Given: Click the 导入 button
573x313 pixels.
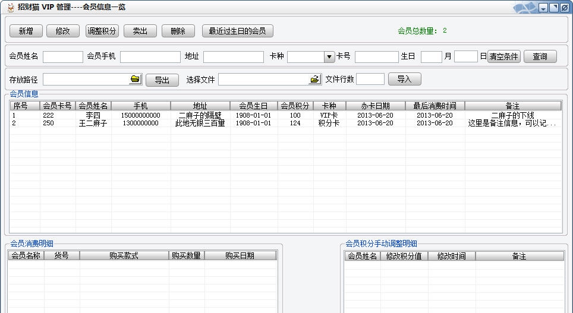Looking at the screenshot, I should tap(404, 79).
